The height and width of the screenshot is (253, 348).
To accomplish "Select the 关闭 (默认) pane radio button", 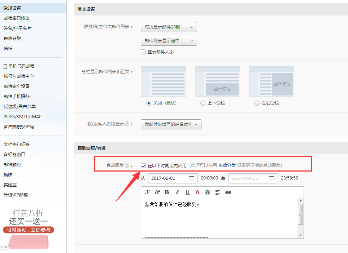I will (149, 103).
